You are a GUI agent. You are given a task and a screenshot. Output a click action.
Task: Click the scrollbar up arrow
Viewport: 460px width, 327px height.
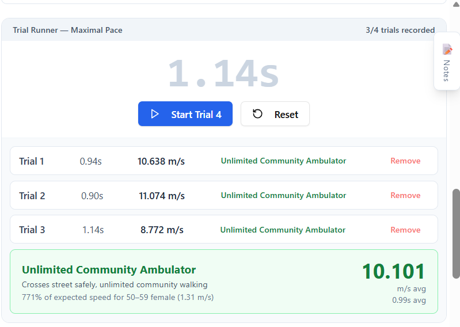[x=456, y=4]
